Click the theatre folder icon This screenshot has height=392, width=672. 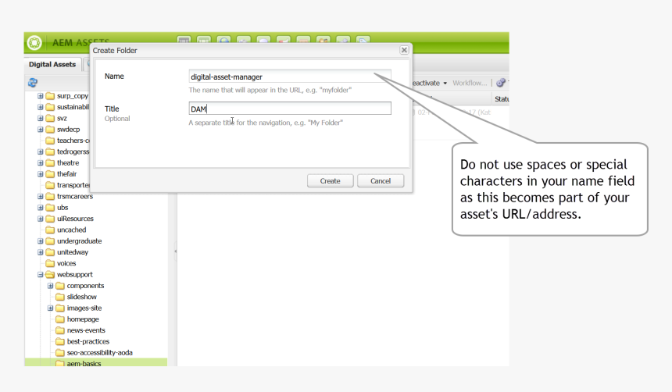50,162
